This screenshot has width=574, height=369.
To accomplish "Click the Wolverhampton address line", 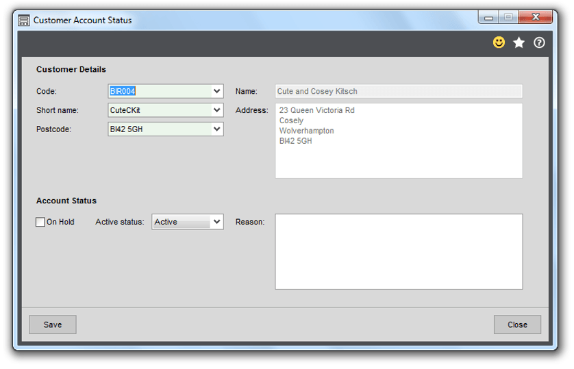I will click(306, 131).
